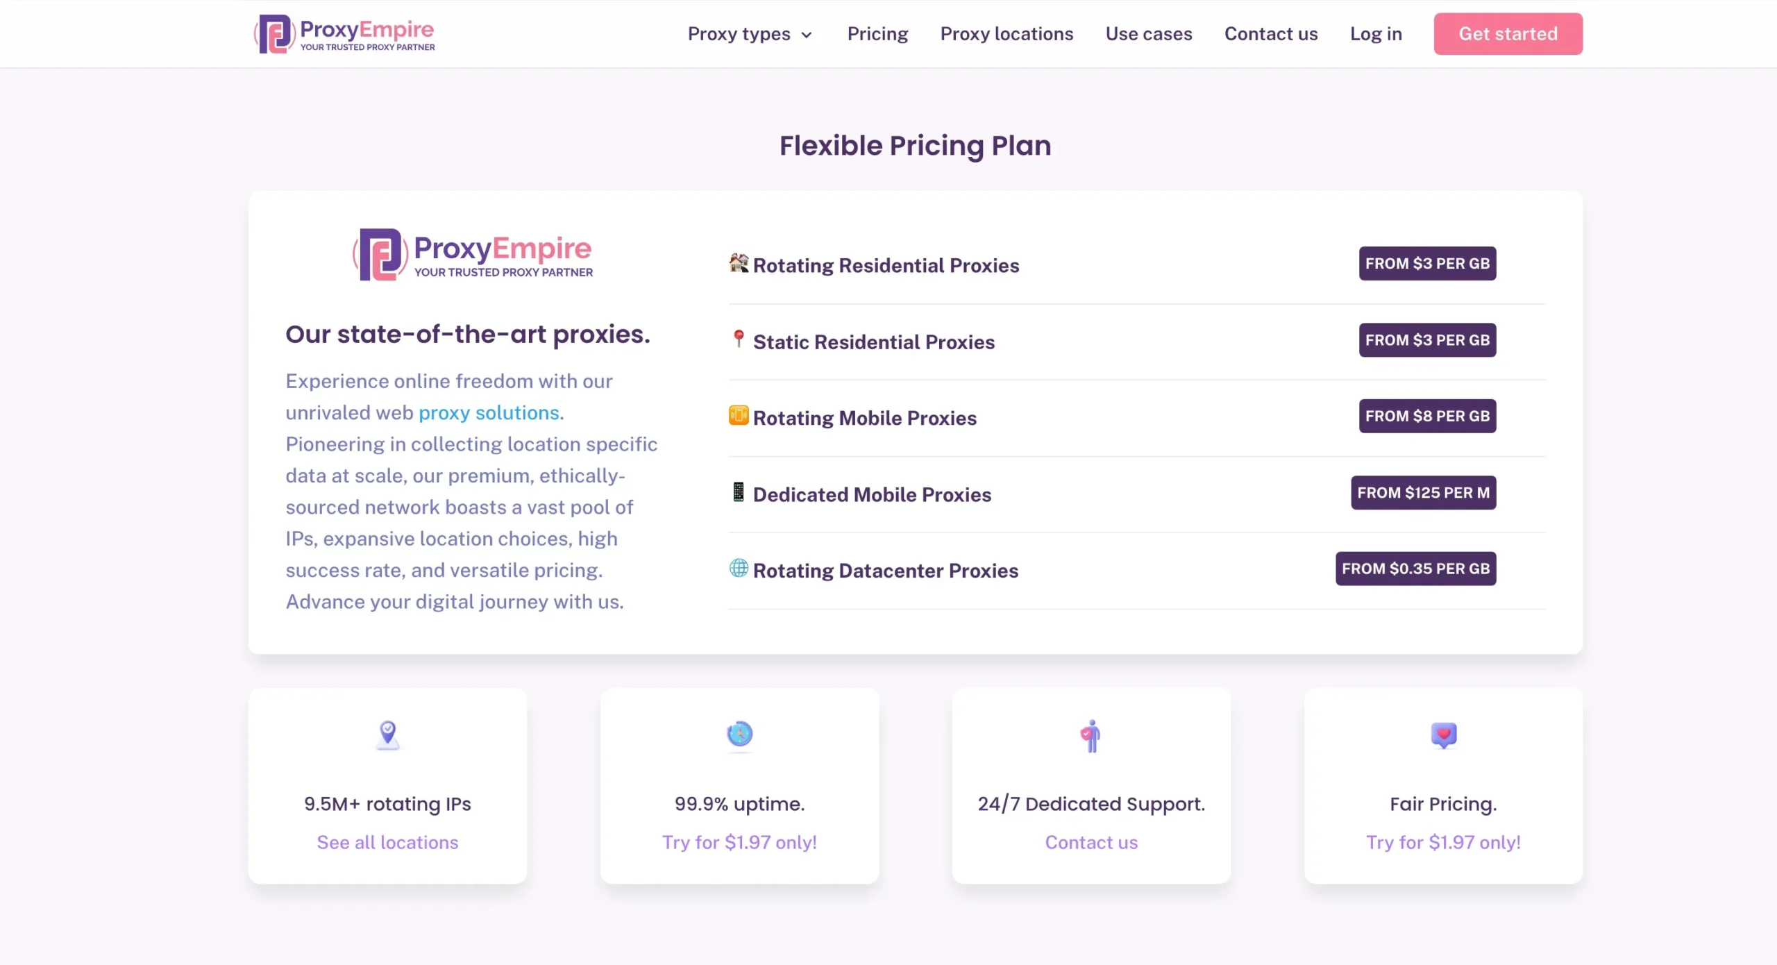
Task: Click the FROM $0.35 PER GB button for Datacenter
Action: click(x=1416, y=568)
